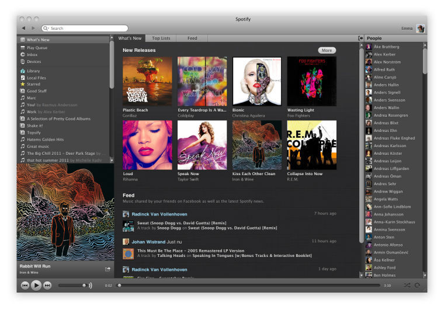
Task: Click the next track button
Action: 47,286
